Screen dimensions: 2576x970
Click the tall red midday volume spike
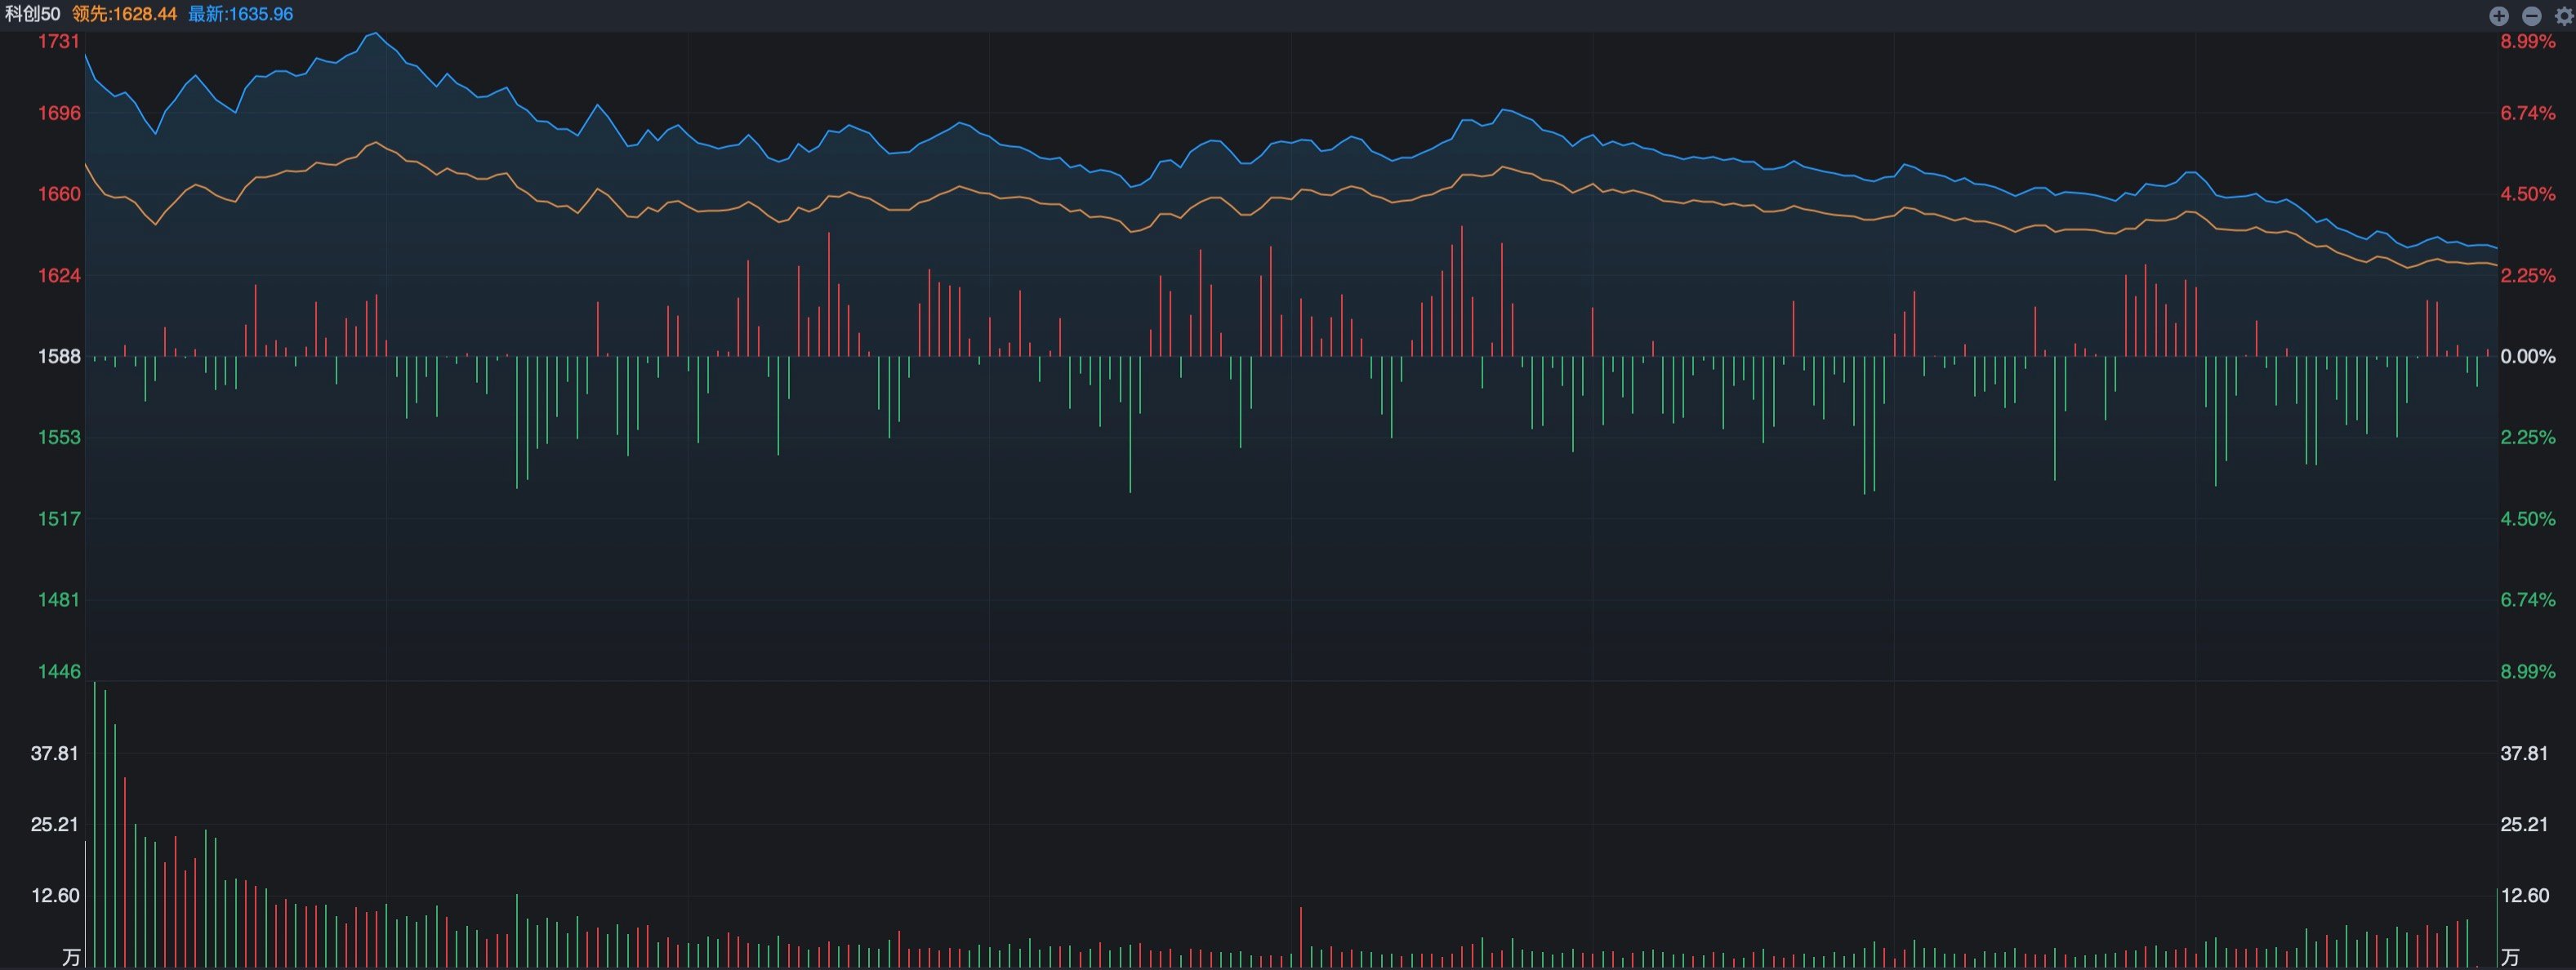(1301, 937)
